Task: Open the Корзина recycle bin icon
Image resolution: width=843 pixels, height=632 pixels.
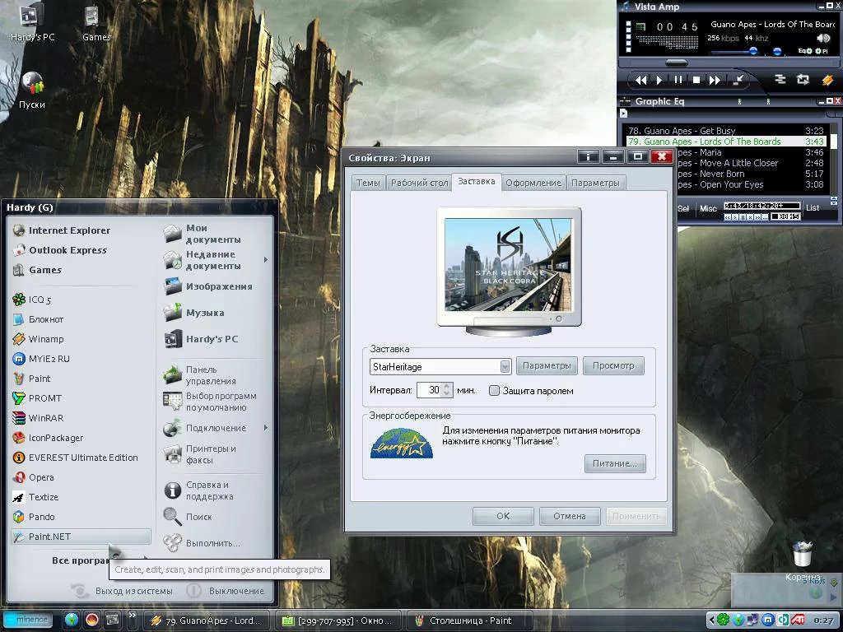Action: 803,560
